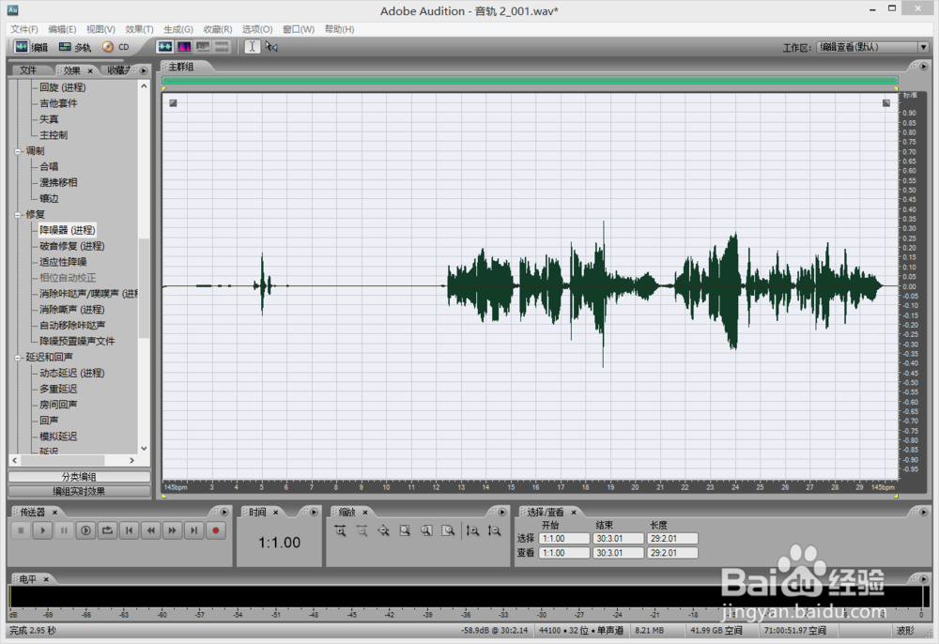
Task: Open the 文件(F) menu
Action: [24, 29]
